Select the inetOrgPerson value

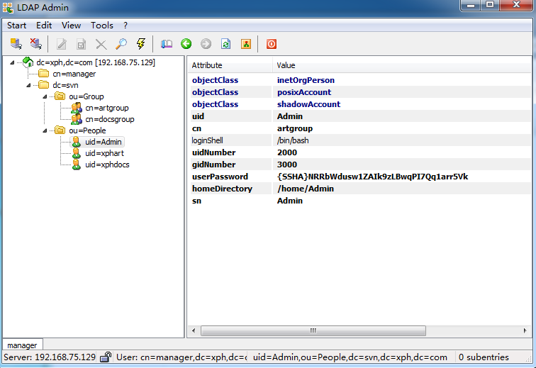click(x=306, y=80)
